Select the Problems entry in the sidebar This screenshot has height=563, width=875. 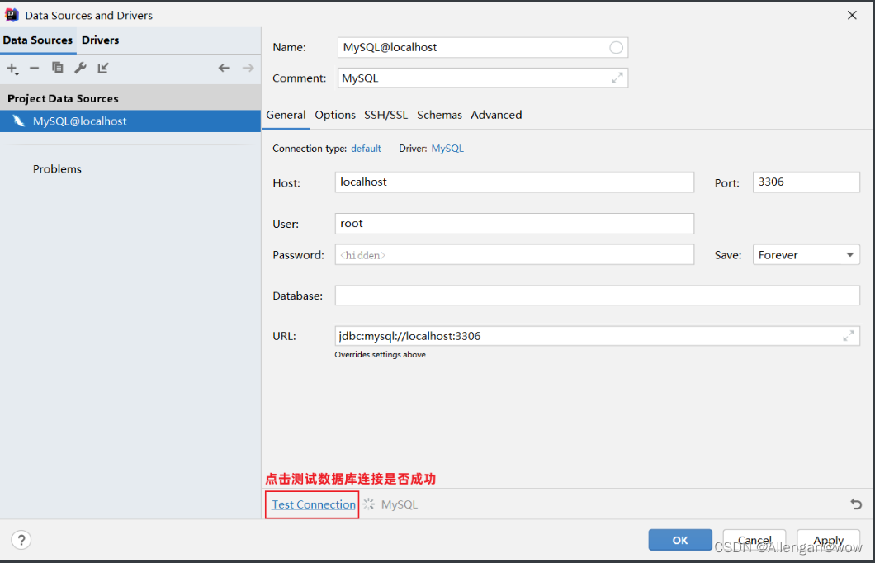coord(57,169)
